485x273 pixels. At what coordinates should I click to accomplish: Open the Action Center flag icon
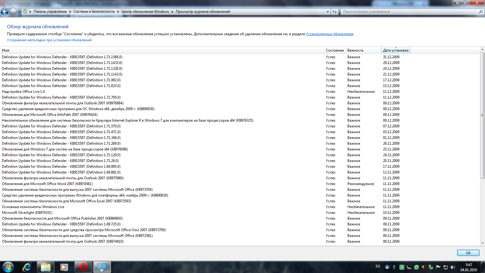[438, 267]
